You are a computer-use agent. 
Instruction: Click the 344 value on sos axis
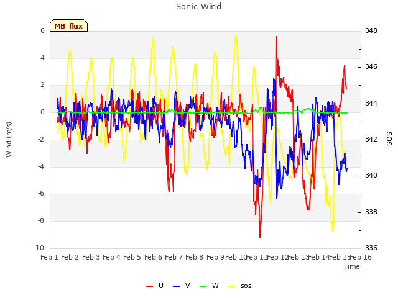tap(371, 104)
